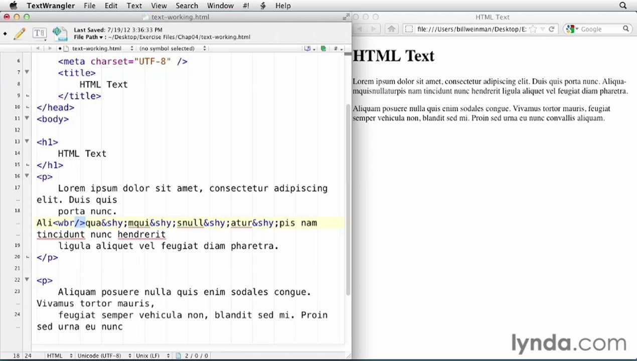
Task: Click the closing </h1> tag on line 15
Action: coord(50,165)
